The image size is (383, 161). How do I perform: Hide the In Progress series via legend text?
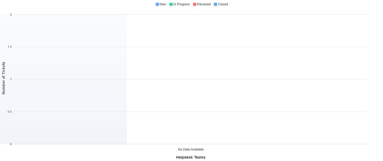[182, 4]
